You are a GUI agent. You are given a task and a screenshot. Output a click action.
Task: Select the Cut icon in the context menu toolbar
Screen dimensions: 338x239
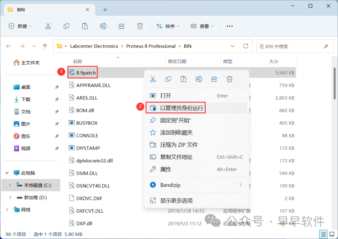pos(153,79)
